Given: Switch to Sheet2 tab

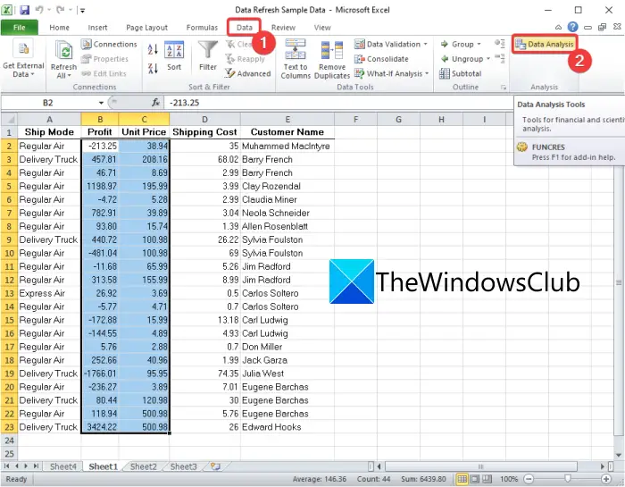Looking at the screenshot, I should 143,466.
